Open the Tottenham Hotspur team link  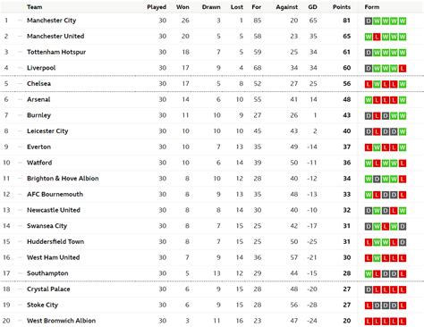click(56, 52)
